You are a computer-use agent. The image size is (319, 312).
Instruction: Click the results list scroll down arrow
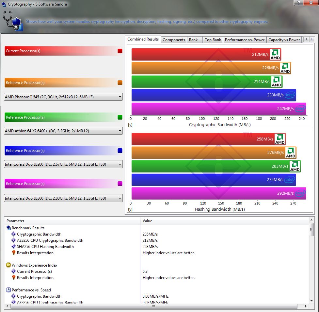(311, 301)
